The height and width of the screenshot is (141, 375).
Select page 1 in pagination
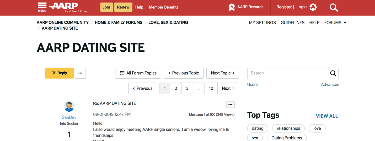click(165, 88)
